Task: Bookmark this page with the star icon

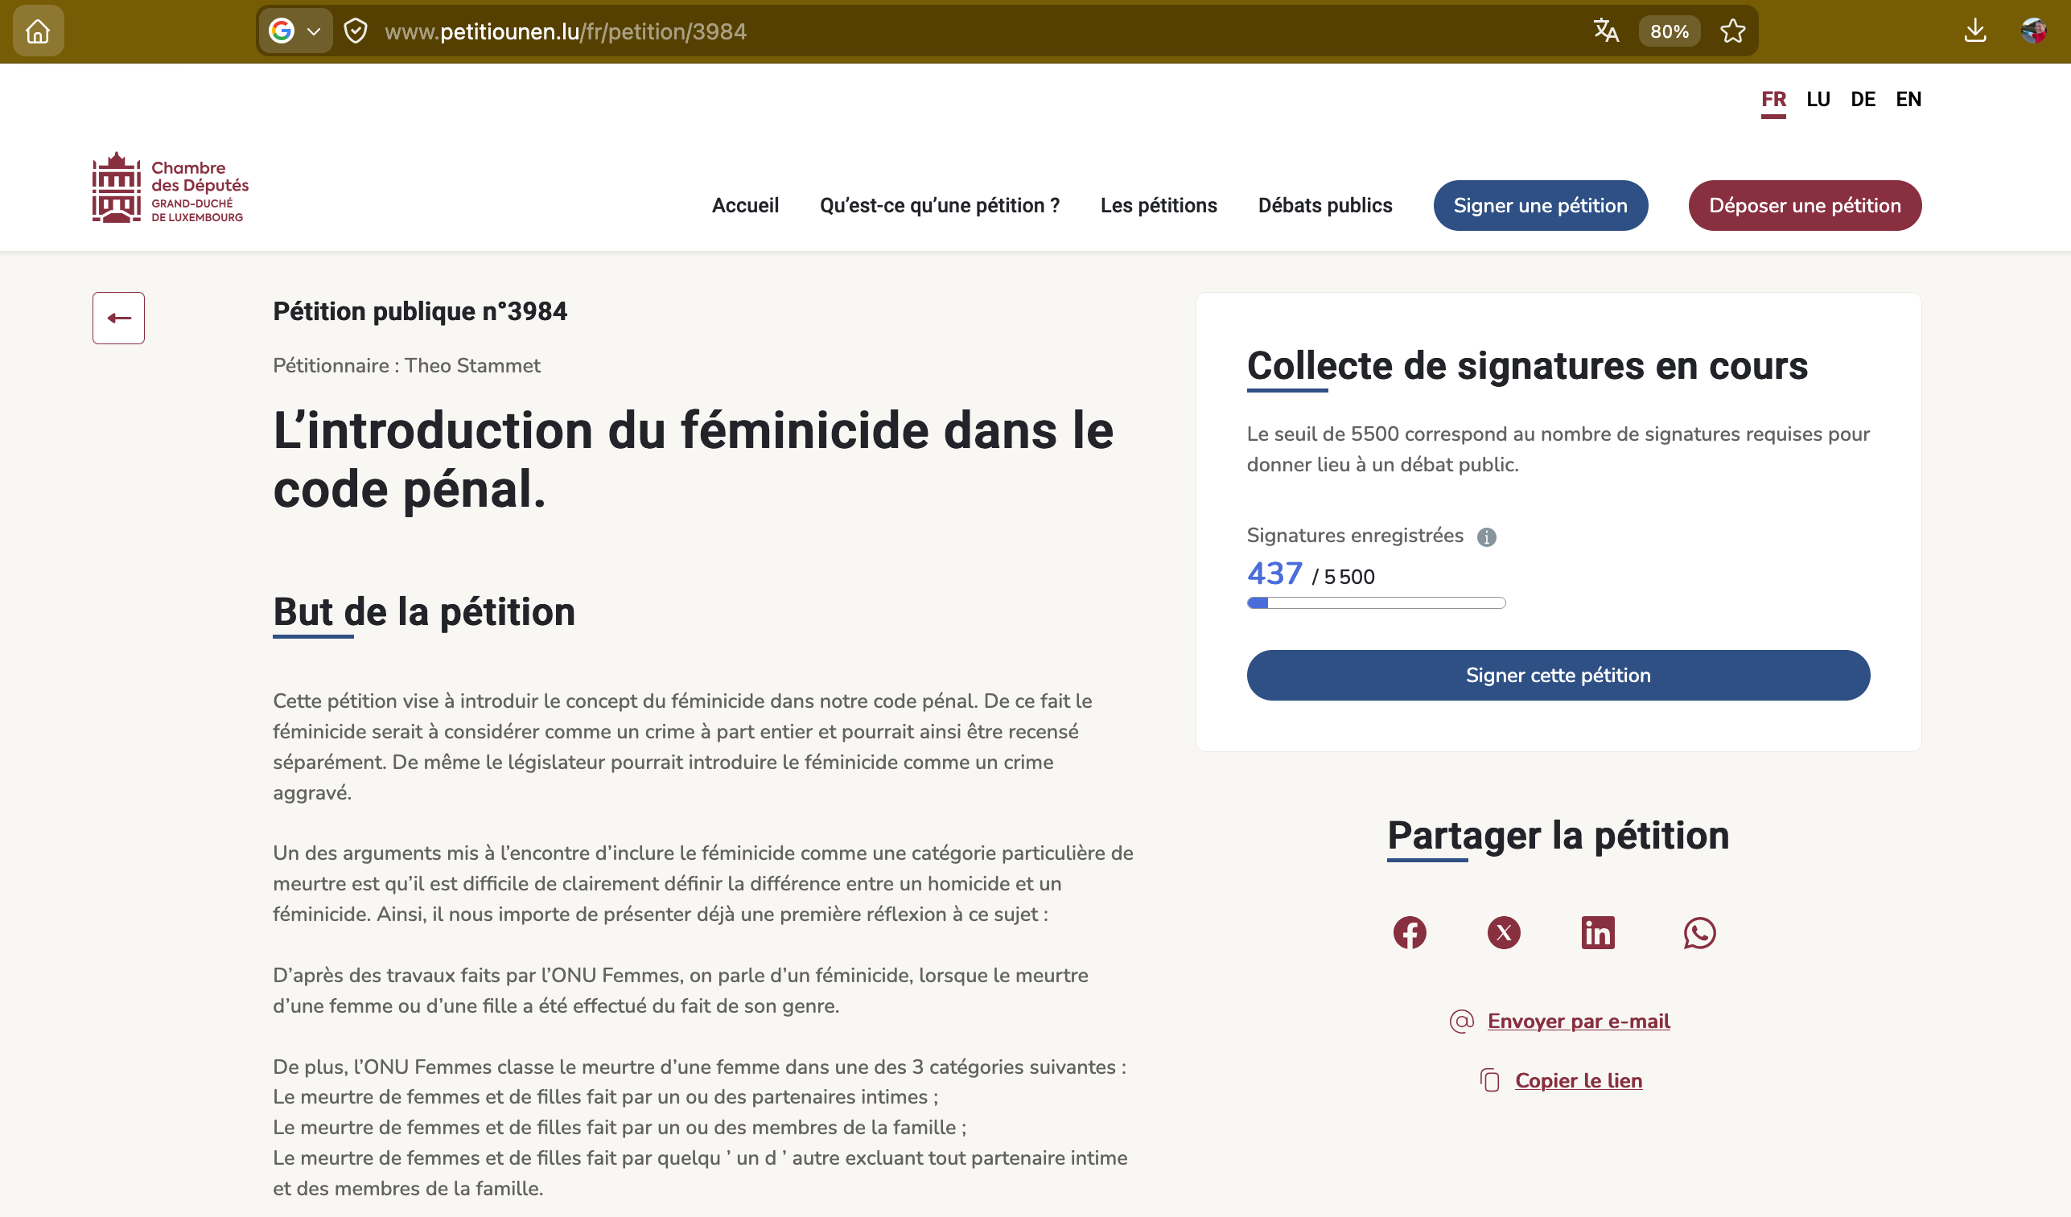Action: [x=1732, y=31]
